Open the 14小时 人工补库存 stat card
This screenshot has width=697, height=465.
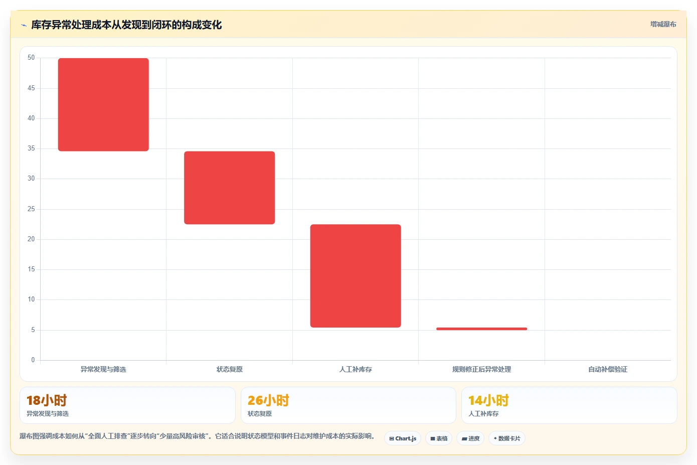pyautogui.click(x=569, y=405)
